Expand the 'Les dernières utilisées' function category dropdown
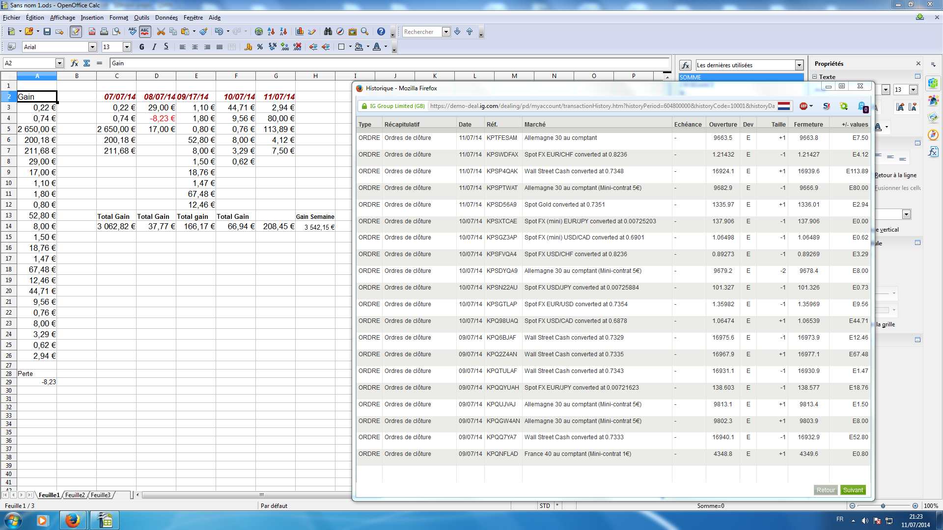This screenshot has height=530, width=943. [x=799, y=65]
